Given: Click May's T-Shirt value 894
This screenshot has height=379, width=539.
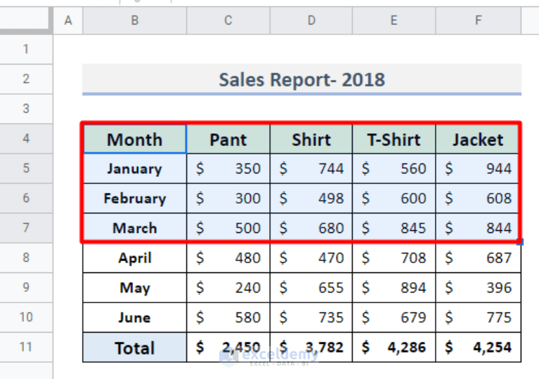Looking at the screenshot, I should coord(394,288).
